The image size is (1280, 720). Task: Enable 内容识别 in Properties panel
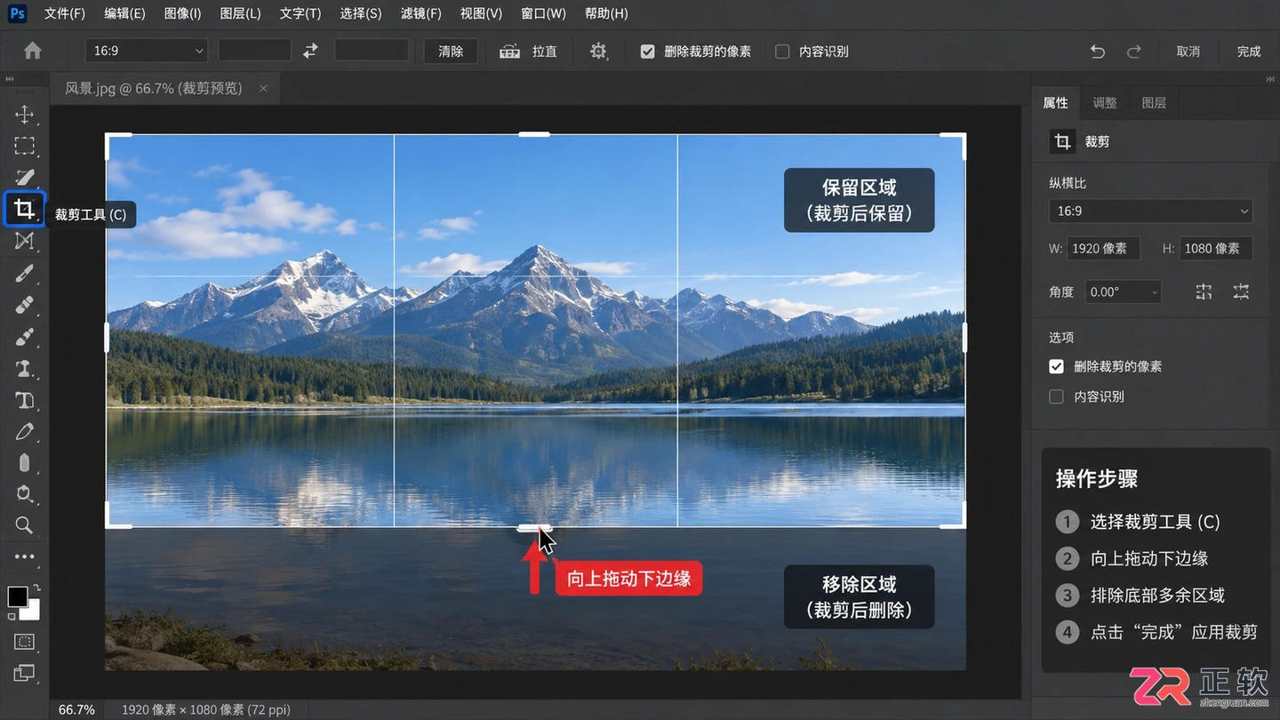(x=1056, y=396)
